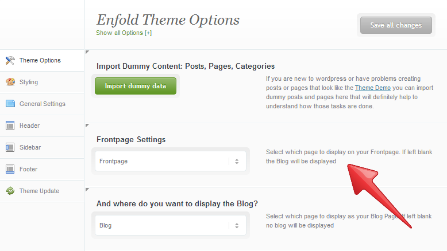Screen dimensions: 447x251
Task: Click Save all changes button
Action: 396,25
